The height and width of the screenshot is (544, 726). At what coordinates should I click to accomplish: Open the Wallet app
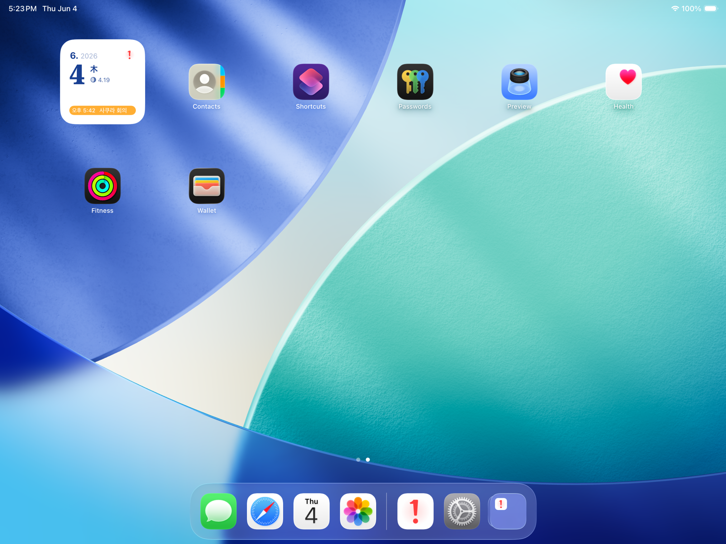click(x=207, y=186)
